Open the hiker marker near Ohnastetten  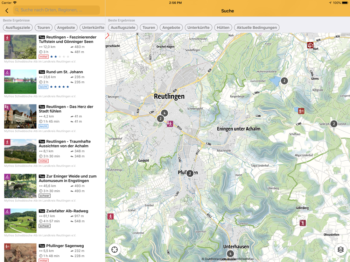tap(303, 223)
